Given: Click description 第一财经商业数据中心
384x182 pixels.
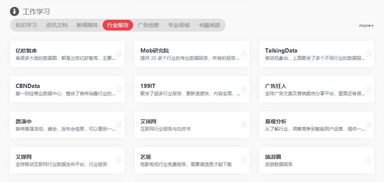Looking at the screenshot, I should pyautogui.click(x=65, y=94).
